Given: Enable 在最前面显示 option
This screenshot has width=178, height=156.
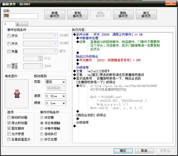Looking at the screenshot, I should click(x=9, y=140).
